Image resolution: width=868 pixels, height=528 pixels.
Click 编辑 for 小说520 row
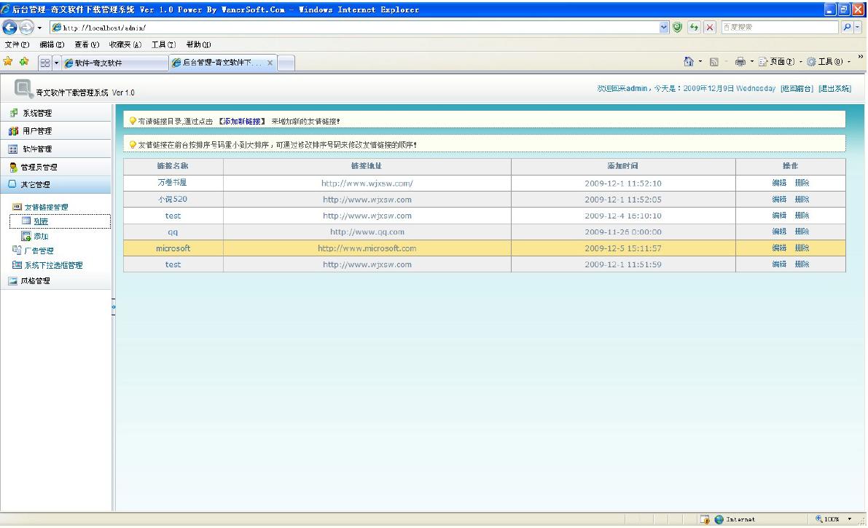[x=779, y=200]
